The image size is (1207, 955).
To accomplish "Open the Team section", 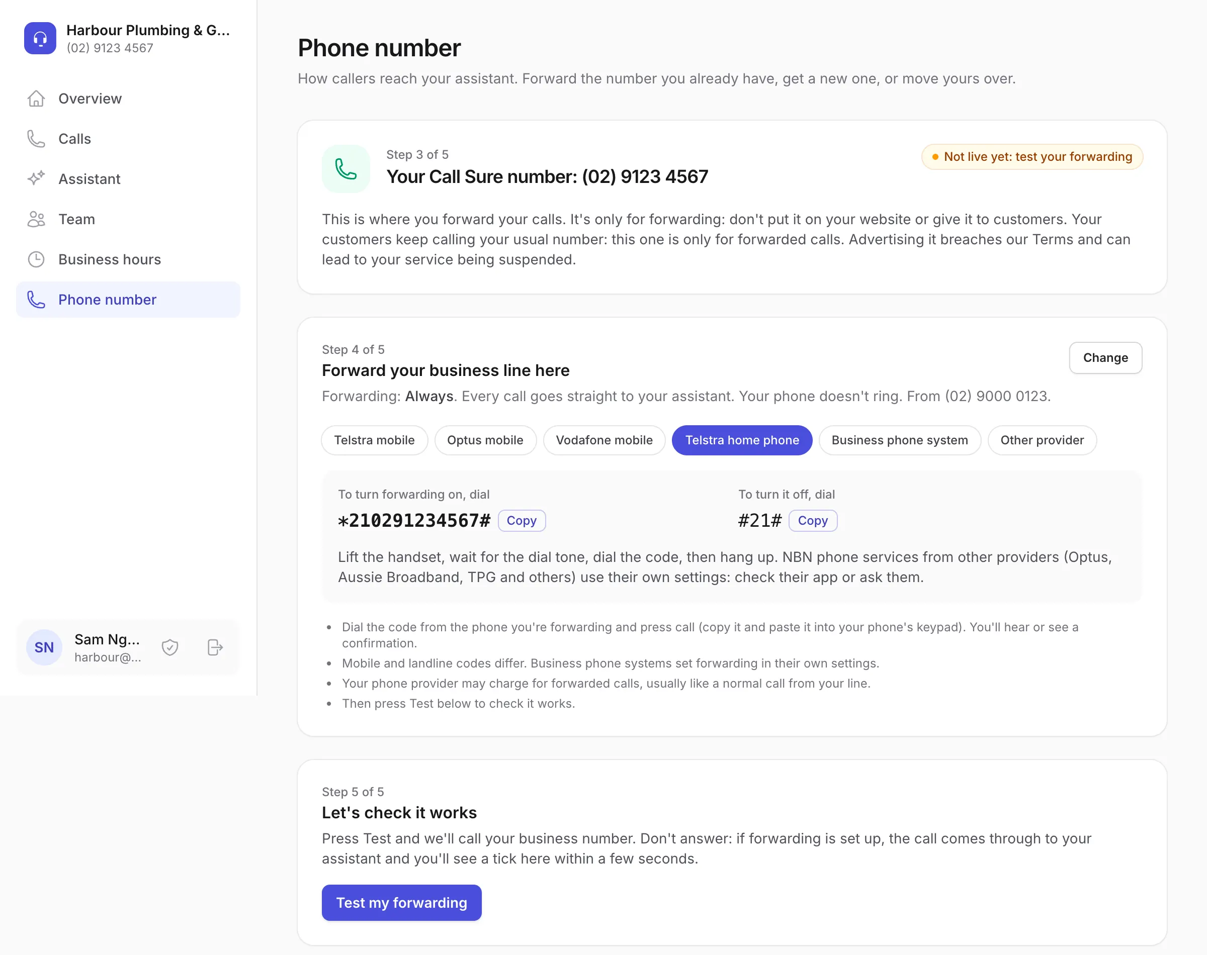I will (128, 219).
